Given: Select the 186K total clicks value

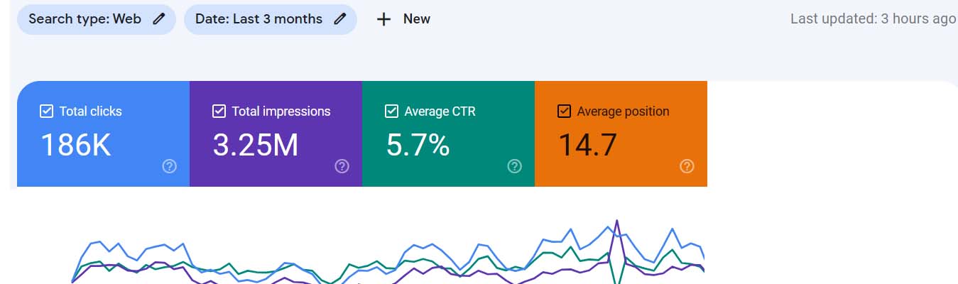Looking at the screenshot, I should 75,145.
